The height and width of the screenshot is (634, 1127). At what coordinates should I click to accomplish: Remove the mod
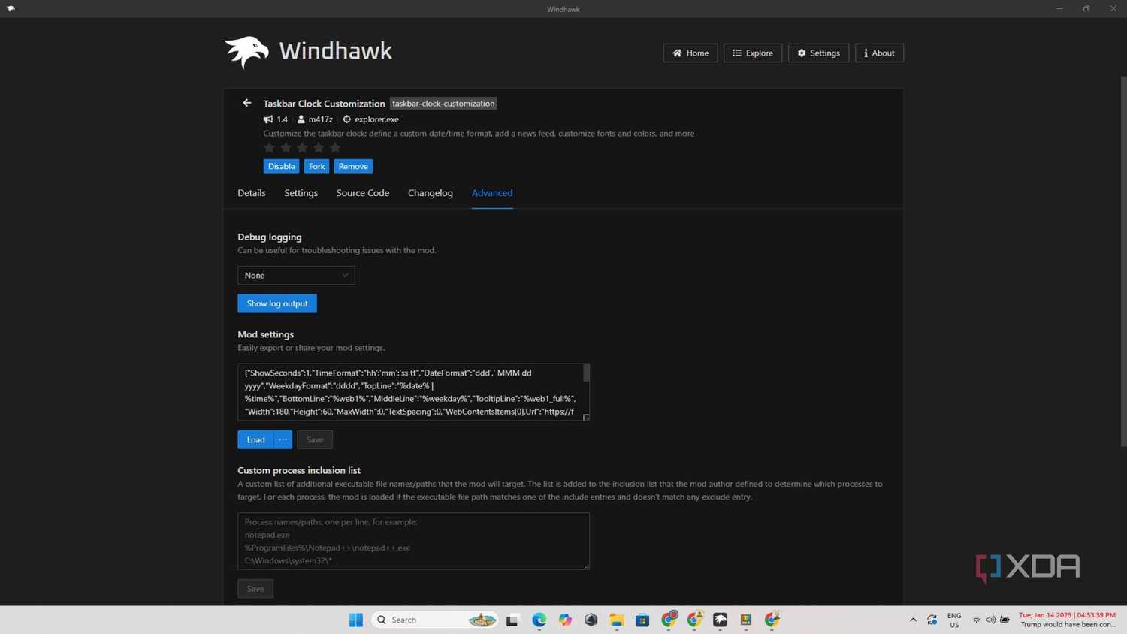[x=353, y=166]
